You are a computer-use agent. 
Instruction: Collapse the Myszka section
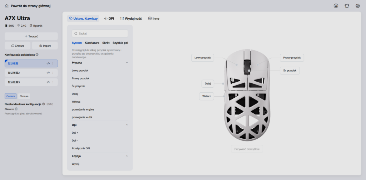pyautogui.click(x=127, y=63)
